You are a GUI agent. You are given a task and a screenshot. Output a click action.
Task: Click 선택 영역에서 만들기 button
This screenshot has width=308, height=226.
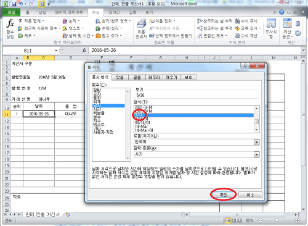click(171, 36)
